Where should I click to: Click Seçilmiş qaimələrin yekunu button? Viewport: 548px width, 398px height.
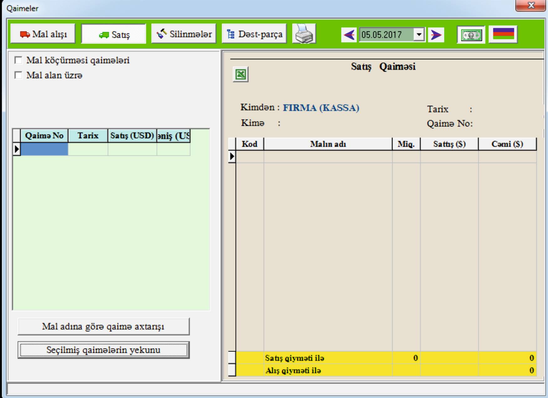104,350
